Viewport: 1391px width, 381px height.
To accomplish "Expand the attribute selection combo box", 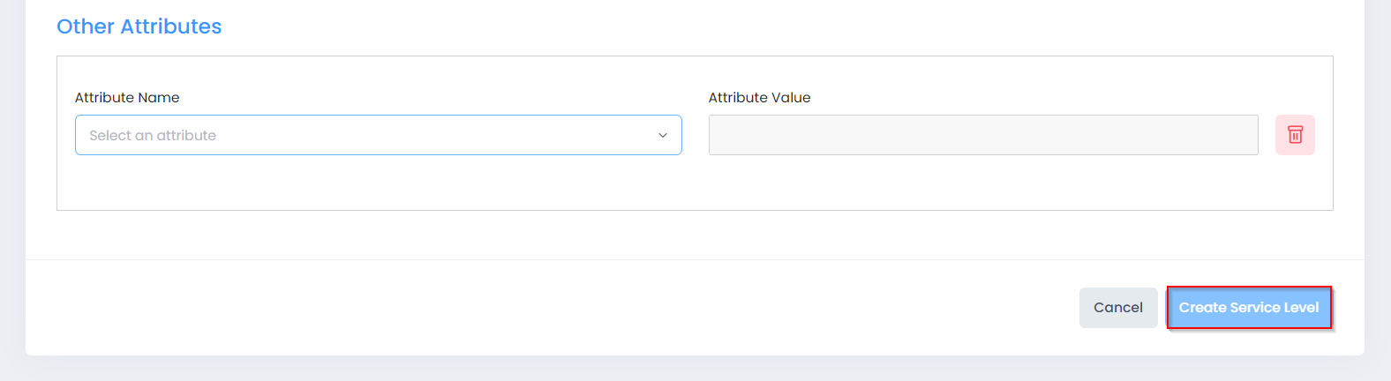I will click(378, 135).
